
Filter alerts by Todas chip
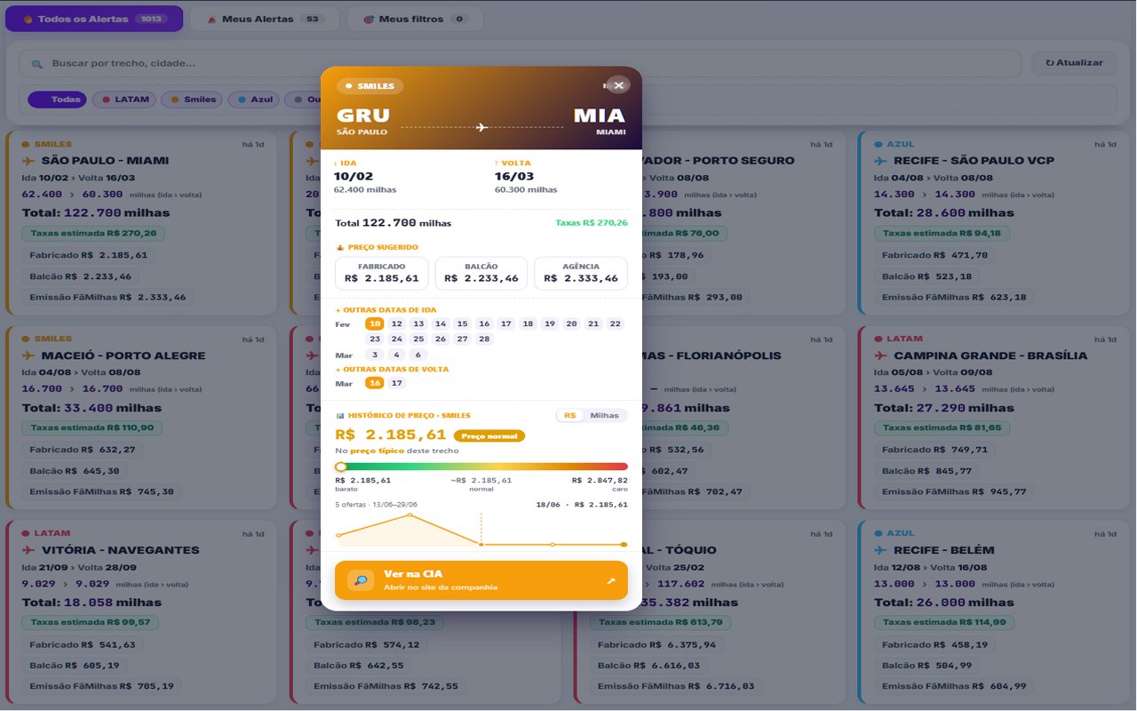57,100
